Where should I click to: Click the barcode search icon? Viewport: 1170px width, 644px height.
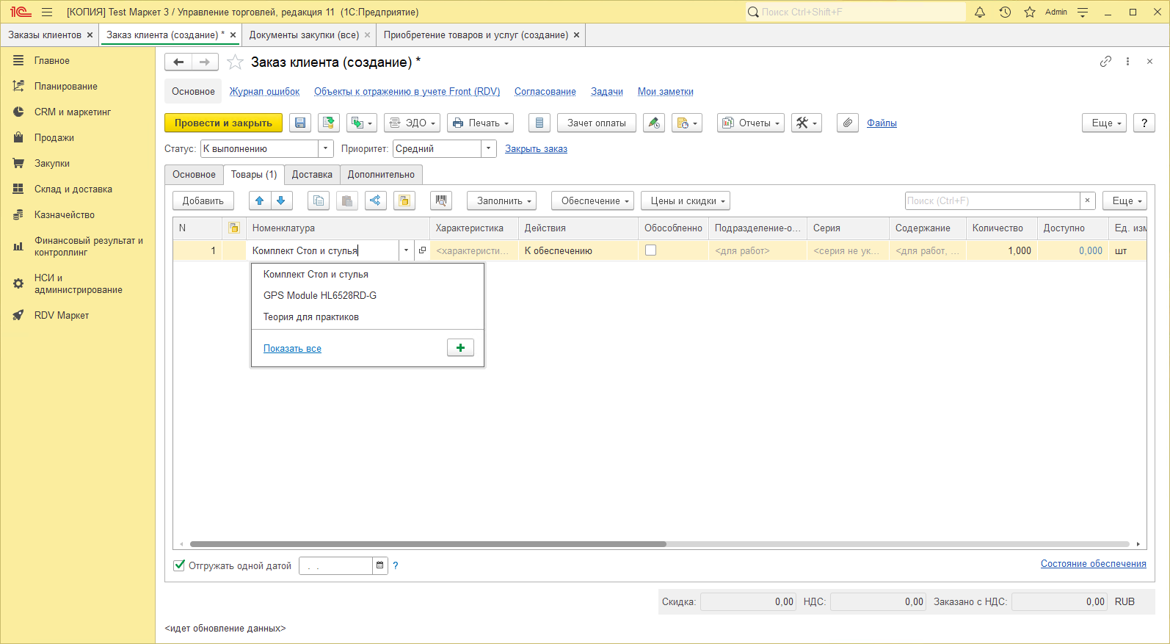(440, 200)
